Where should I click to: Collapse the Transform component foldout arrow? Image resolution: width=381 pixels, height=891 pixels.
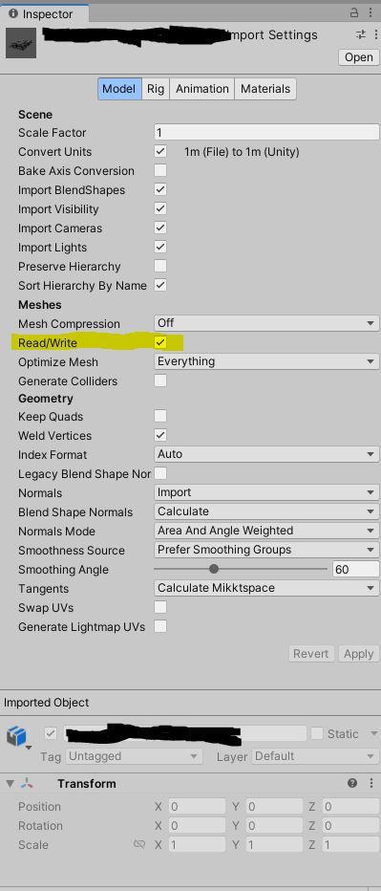pos(10,784)
